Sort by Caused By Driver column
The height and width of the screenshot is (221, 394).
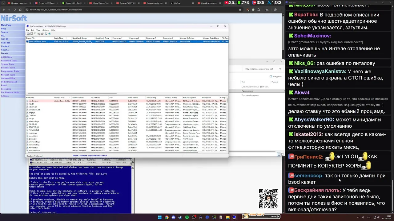(191, 38)
